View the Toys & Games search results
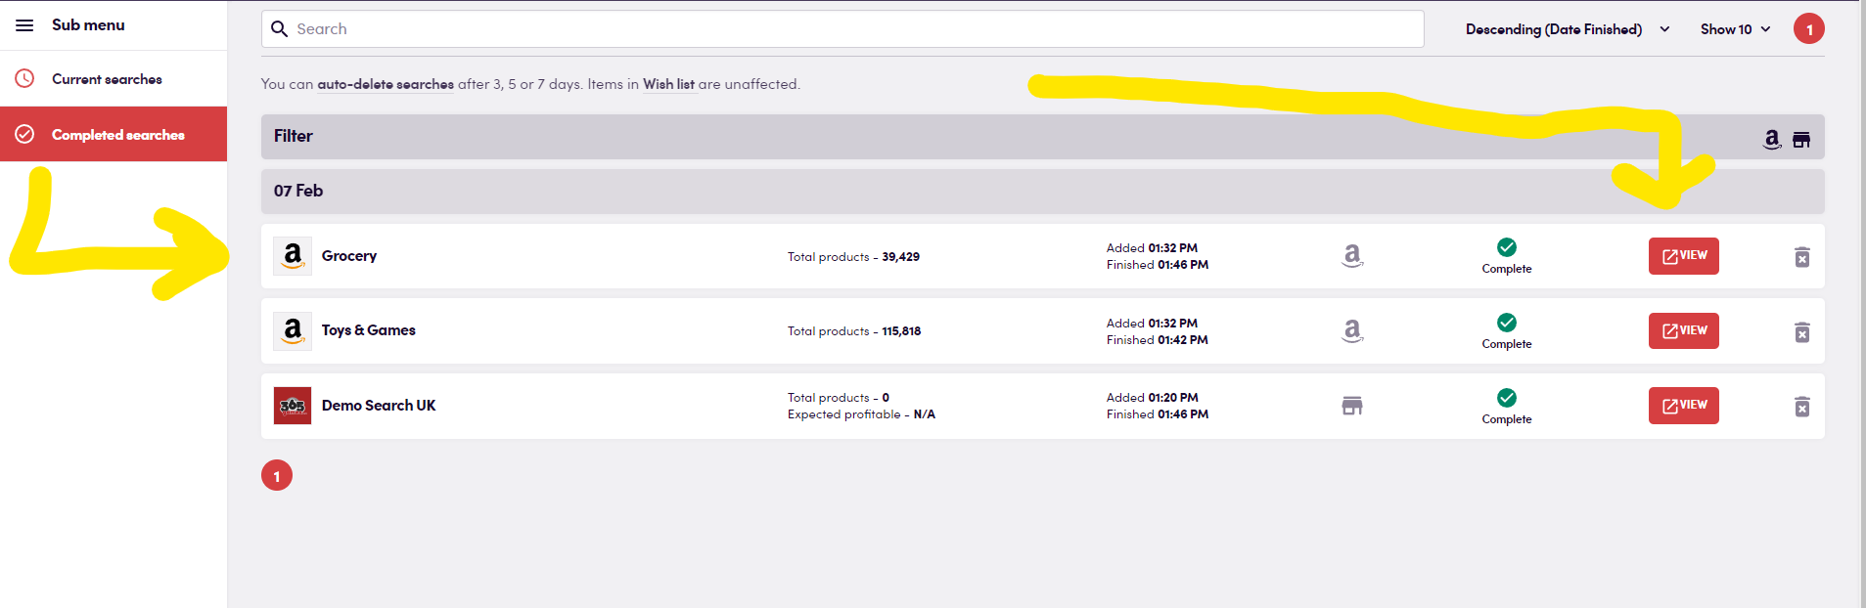 (x=1683, y=331)
